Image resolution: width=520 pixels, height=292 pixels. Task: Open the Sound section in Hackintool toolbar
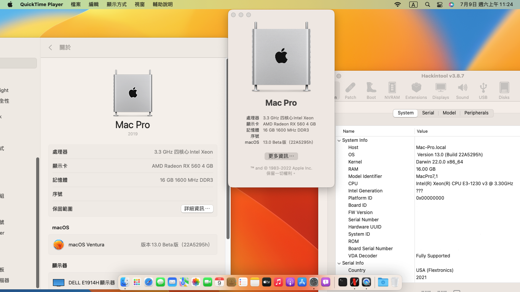463,90
